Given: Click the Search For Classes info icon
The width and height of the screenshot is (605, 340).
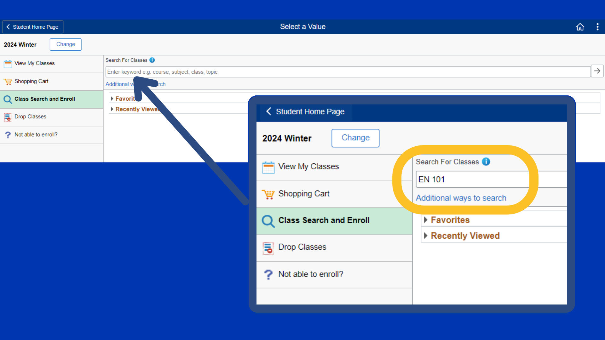Looking at the screenshot, I should coord(152,60).
